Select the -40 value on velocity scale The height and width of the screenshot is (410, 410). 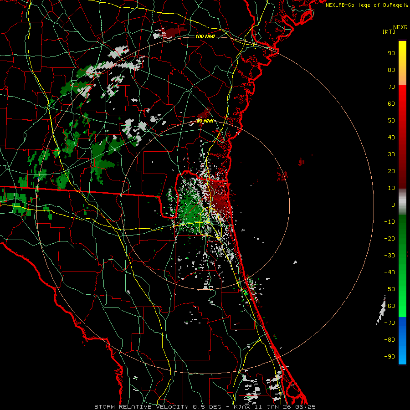tap(389, 272)
